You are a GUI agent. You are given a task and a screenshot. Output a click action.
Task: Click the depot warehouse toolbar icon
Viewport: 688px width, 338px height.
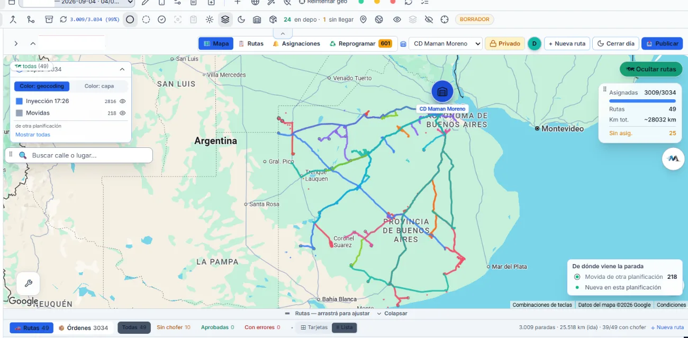[257, 20]
